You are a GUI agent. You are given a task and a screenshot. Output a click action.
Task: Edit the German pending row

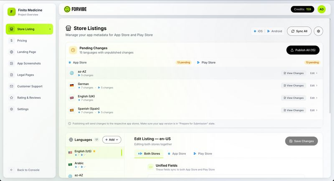pos(314,85)
